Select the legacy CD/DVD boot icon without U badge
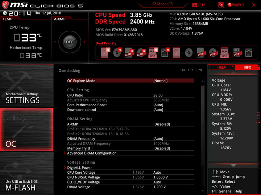 (x=189, y=53)
